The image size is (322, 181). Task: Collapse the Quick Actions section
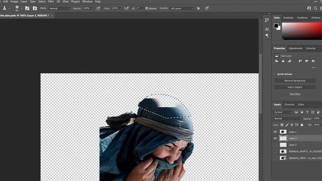point(275,74)
